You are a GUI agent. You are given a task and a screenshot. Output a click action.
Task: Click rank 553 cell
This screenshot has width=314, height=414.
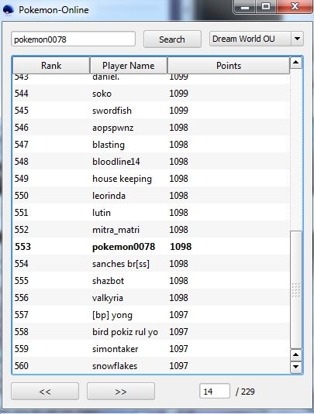click(23, 247)
